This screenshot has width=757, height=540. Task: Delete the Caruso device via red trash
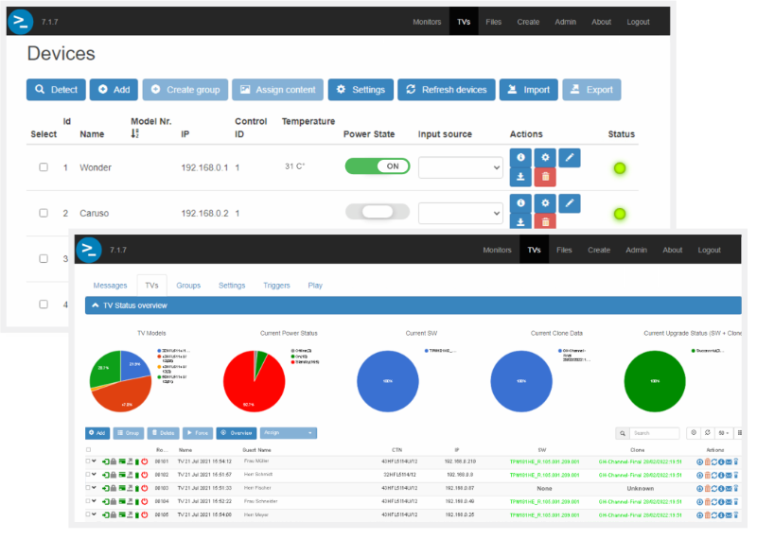point(545,221)
